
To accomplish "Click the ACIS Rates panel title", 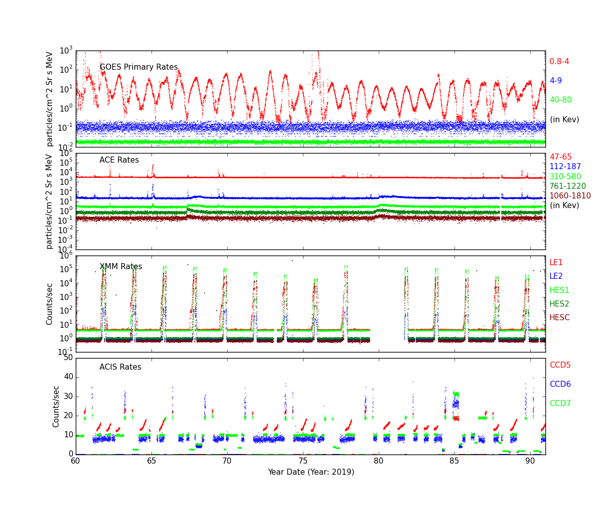I will [120, 367].
